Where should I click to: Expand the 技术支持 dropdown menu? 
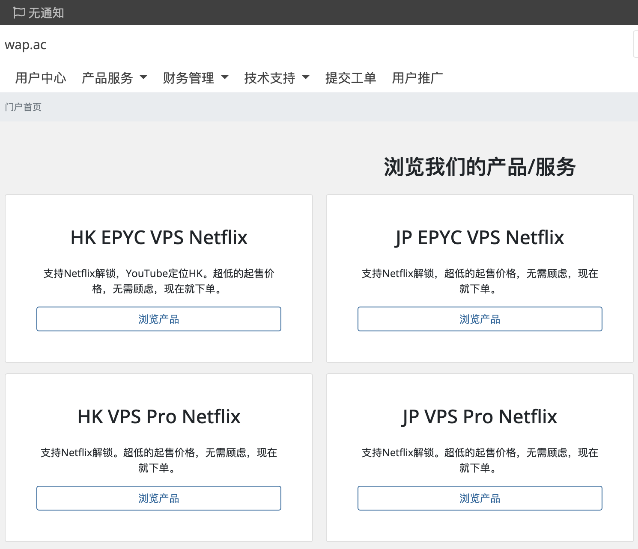277,78
